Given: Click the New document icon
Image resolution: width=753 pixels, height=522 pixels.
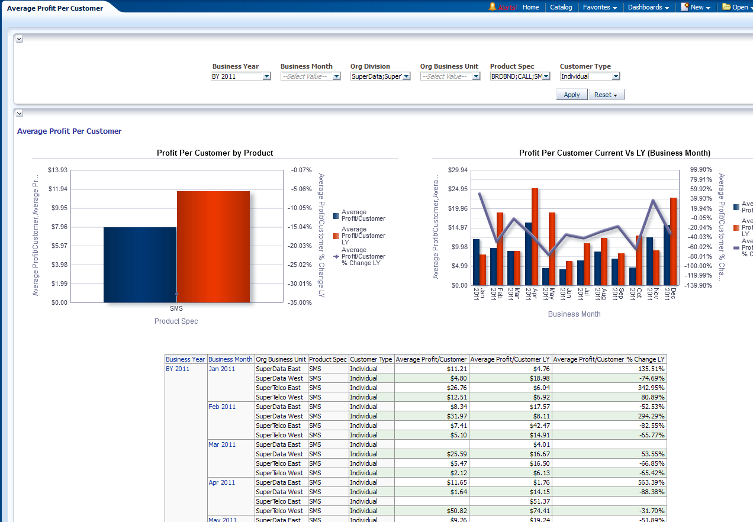Looking at the screenshot, I should coord(685,7).
